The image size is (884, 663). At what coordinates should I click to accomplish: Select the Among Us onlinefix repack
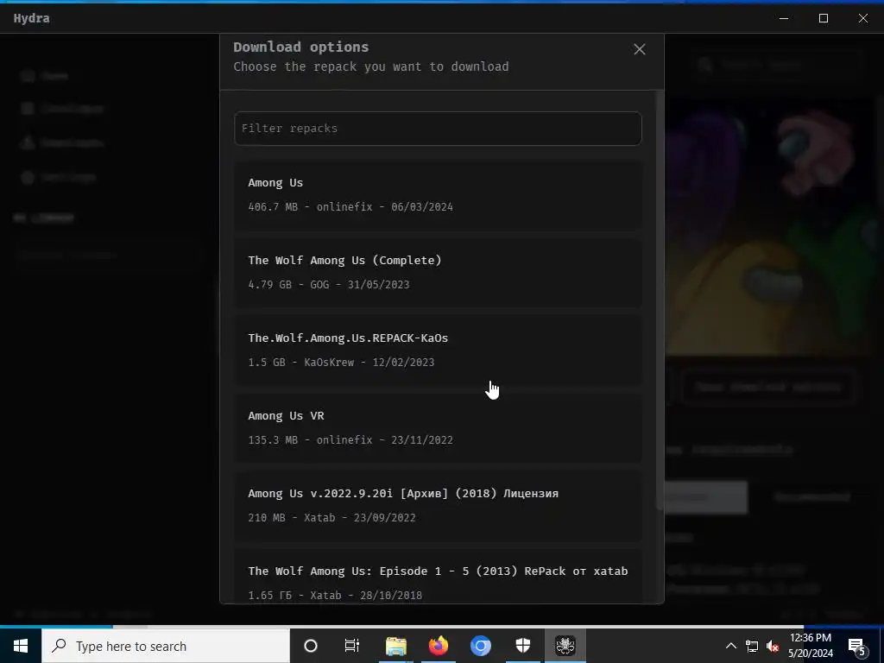438,195
